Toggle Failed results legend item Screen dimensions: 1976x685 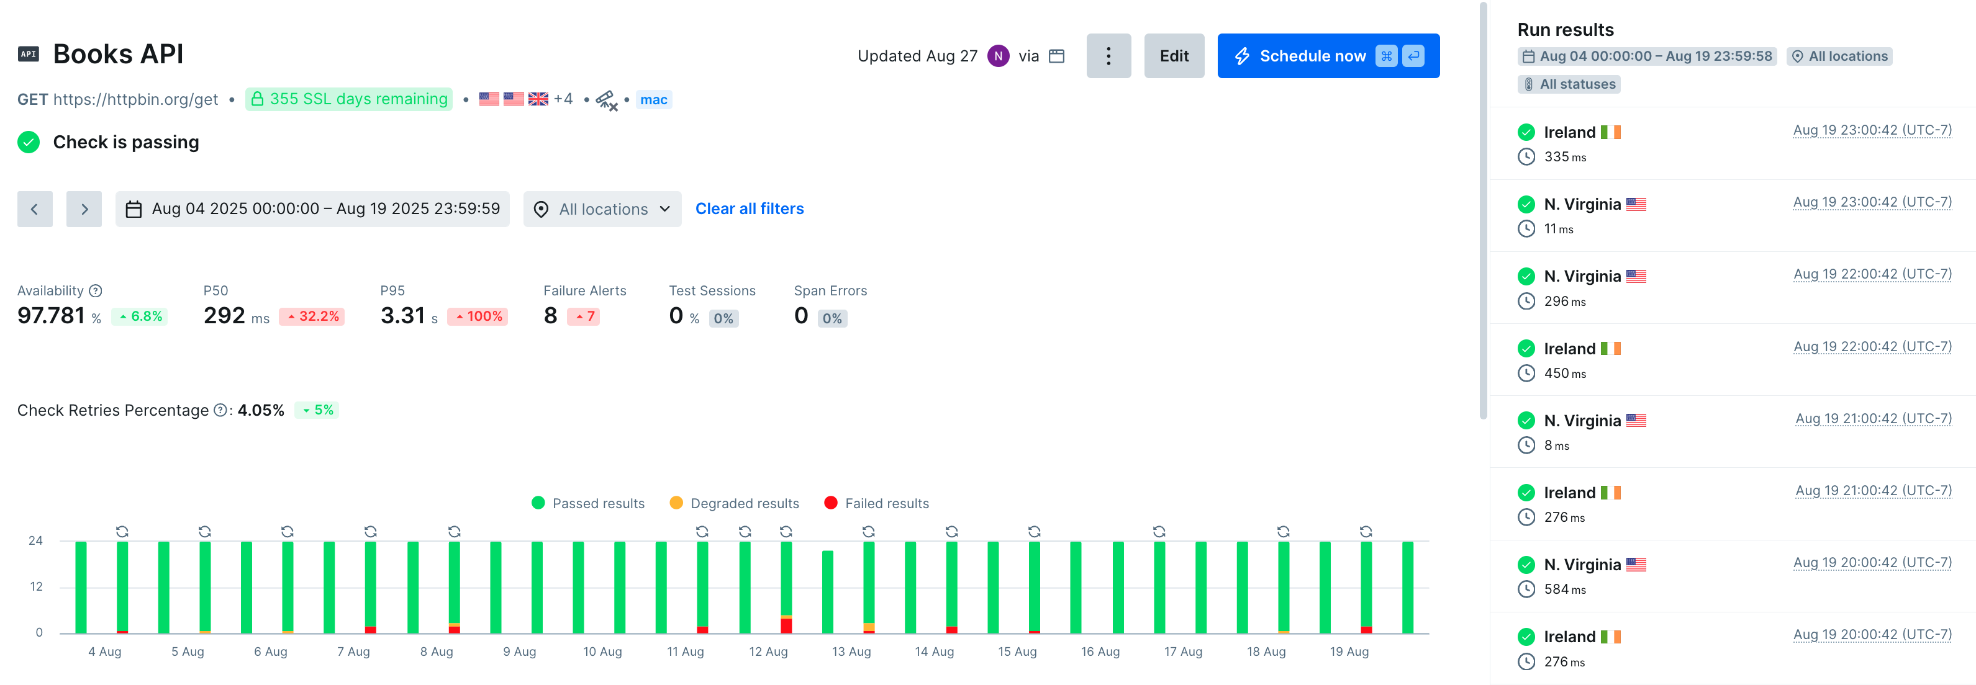pyautogui.click(x=876, y=503)
